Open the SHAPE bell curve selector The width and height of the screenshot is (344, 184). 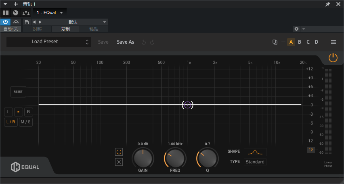click(x=255, y=152)
